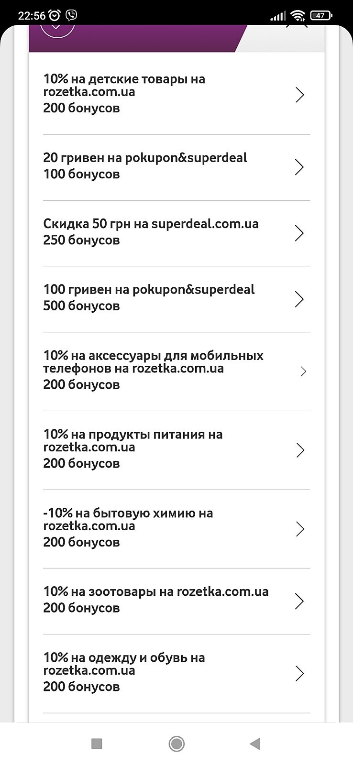Select Скидка 50 грн на superdeal.com.ua
Screen dimensions: 353x765
(x=151, y=232)
